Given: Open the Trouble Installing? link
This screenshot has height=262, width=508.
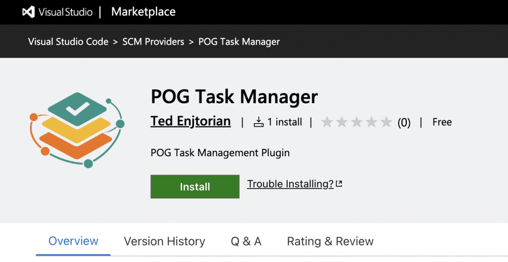Looking at the screenshot, I should (x=290, y=184).
